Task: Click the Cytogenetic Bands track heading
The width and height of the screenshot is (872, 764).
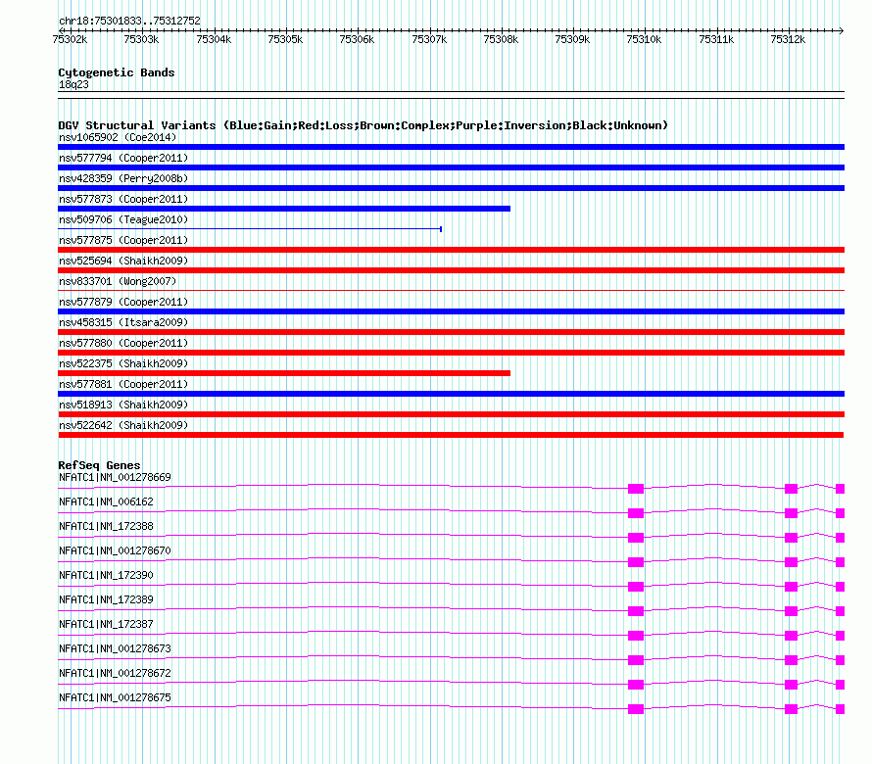Action: point(117,72)
